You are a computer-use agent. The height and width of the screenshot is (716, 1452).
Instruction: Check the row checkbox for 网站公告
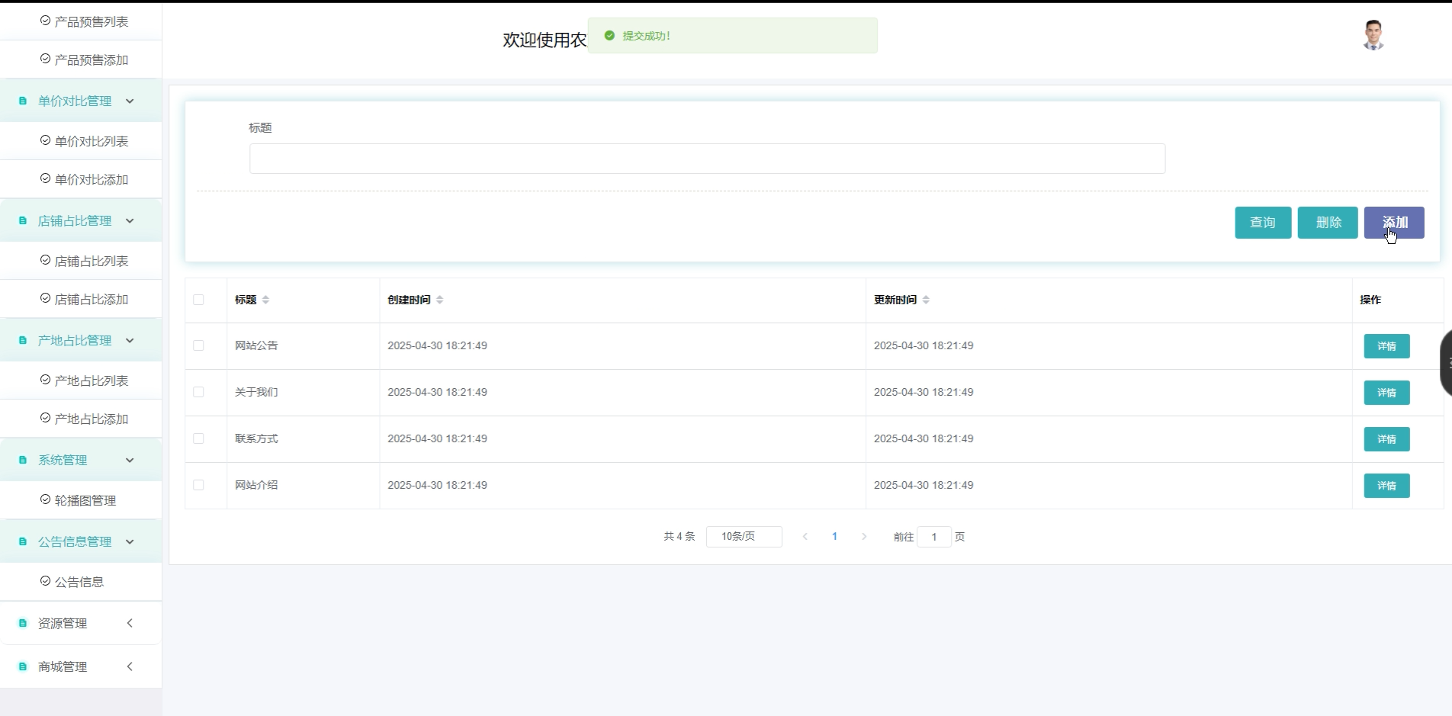pos(198,345)
